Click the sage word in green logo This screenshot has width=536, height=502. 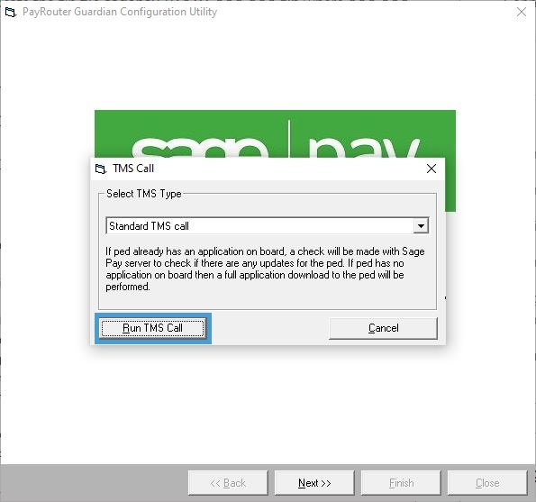[200, 148]
